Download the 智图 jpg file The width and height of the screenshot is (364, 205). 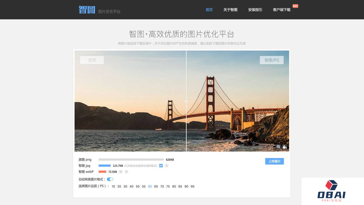167,166
